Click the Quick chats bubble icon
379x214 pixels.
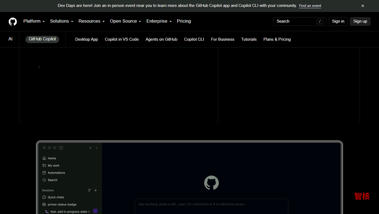pyautogui.click(x=44, y=197)
